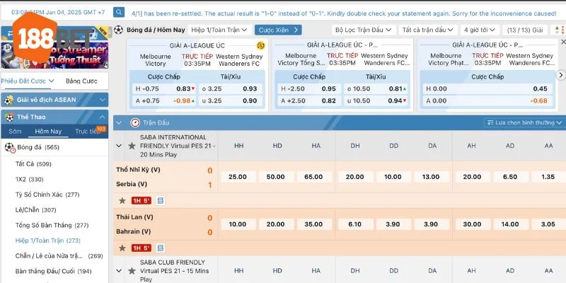The image size is (566, 283).
Task: Select AH odds 30.00 for Bahrain match
Action: (472, 224)
